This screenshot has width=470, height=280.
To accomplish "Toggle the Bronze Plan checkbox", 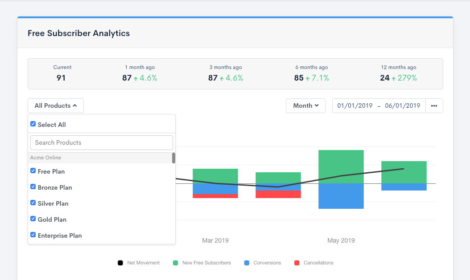I will tap(33, 187).
